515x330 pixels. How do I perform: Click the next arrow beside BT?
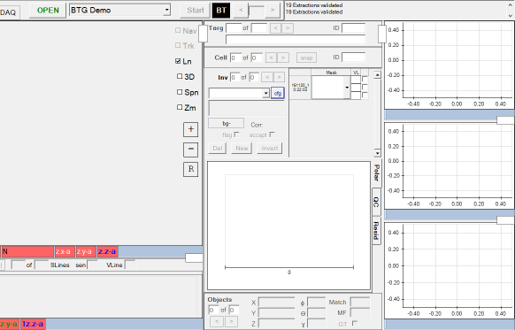click(273, 11)
